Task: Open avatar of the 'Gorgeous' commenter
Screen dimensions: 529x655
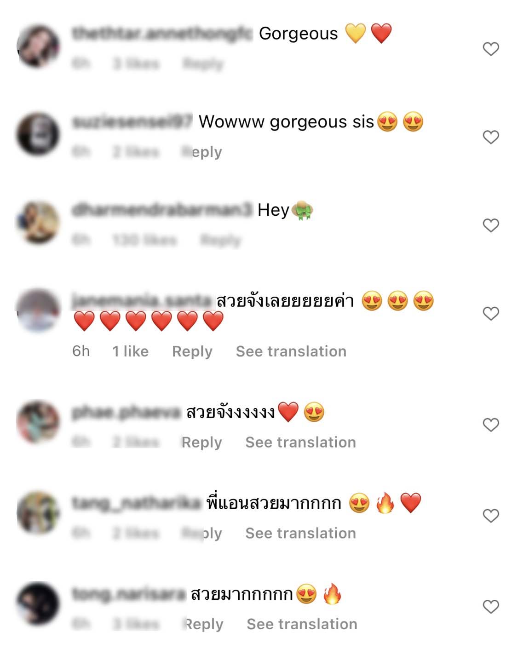Action: pos(38,46)
